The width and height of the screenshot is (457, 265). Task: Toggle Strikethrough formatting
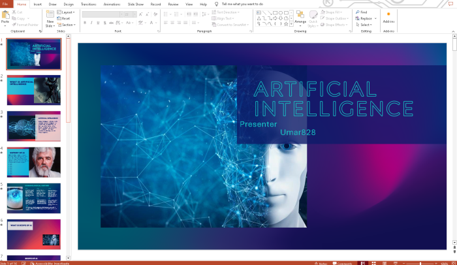(x=111, y=23)
